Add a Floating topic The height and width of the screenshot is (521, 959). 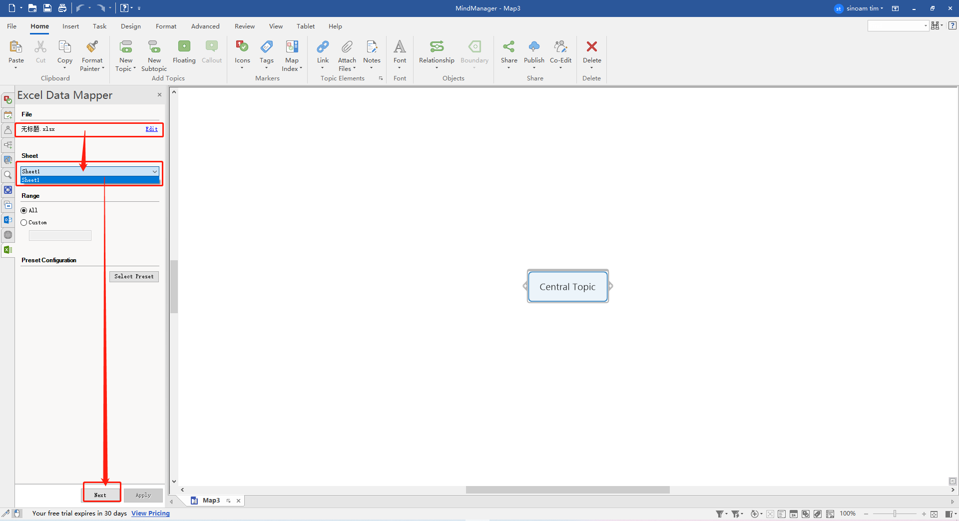pos(184,47)
